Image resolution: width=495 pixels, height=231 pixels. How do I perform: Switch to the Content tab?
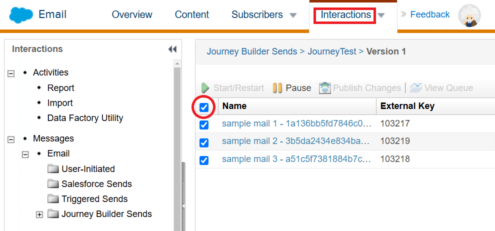[x=192, y=14]
